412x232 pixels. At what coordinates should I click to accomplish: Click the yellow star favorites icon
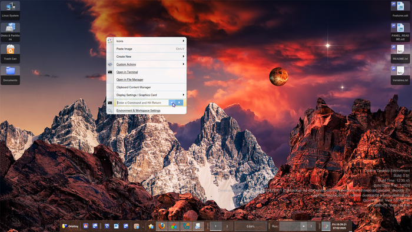click(151, 226)
